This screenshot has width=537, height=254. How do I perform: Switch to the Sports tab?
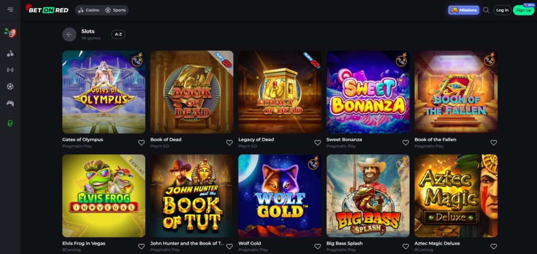point(115,10)
